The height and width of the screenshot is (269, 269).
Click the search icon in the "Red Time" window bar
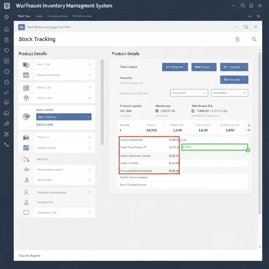point(246,27)
